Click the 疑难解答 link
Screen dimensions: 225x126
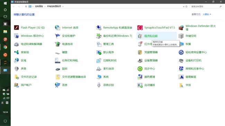pos(191,77)
